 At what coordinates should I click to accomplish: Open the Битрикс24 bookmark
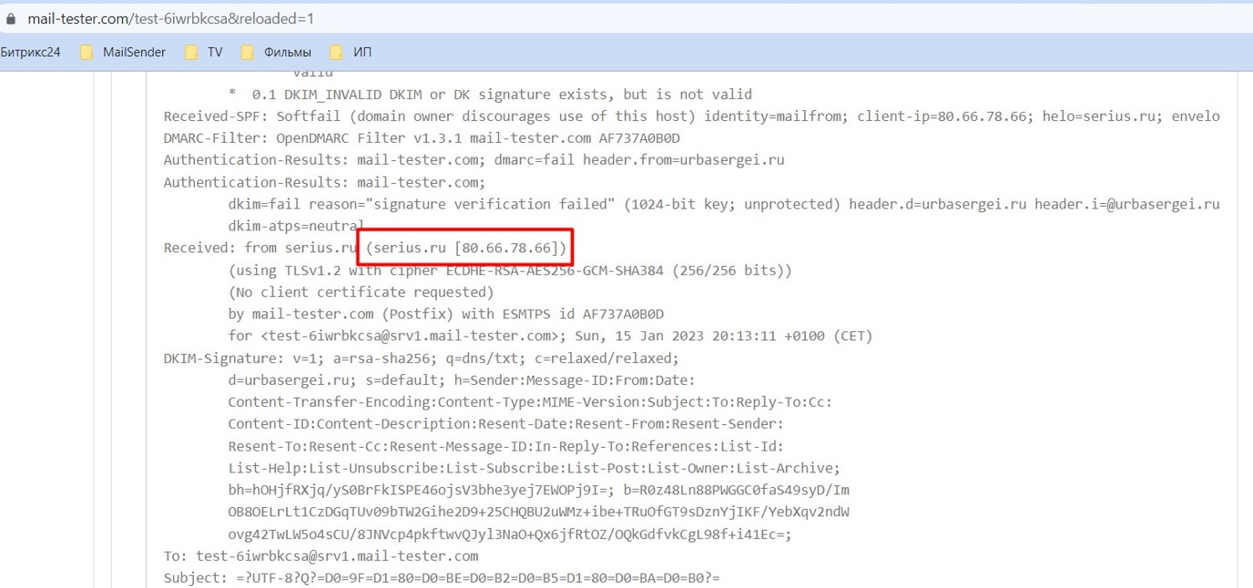(31, 52)
